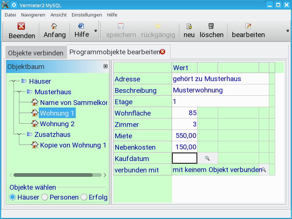This screenshot has width=292, height=219.
Task: Choose the Erfolg radio button
Action: pyautogui.click(x=84, y=197)
